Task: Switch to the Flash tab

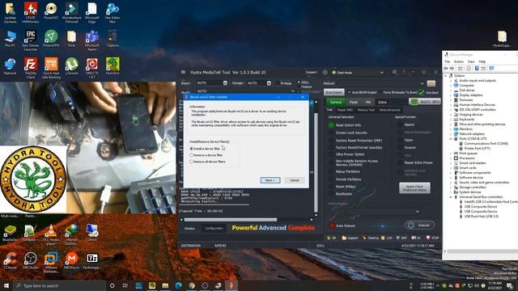Action: pyautogui.click(x=354, y=102)
